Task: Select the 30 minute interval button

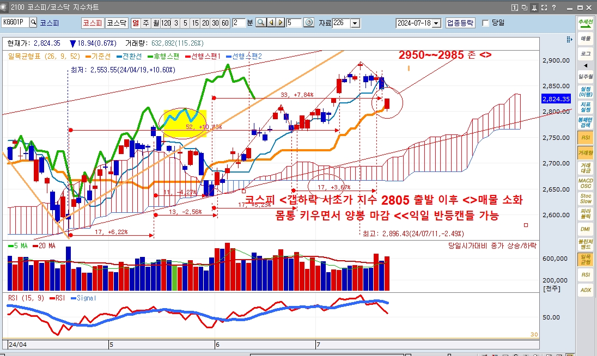Action: pyautogui.click(x=215, y=23)
